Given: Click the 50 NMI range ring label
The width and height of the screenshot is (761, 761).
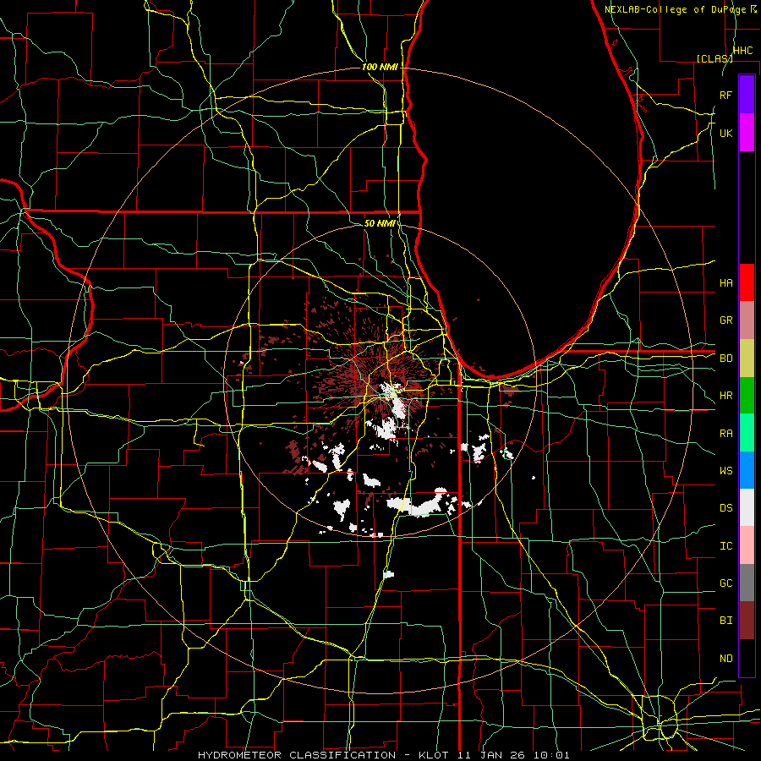Looking at the screenshot, I should [380, 223].
